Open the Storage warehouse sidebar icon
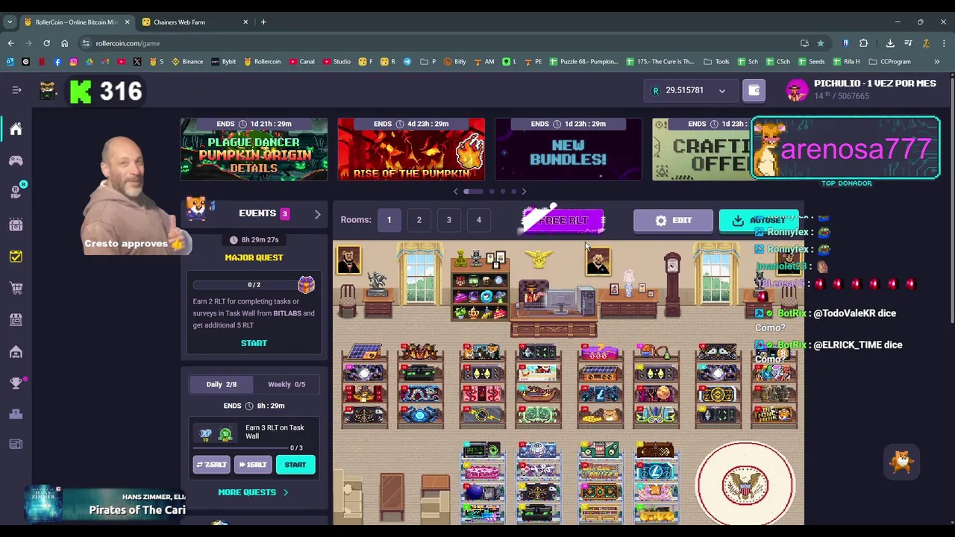This screenshot has height=537, width=955. (x=16, y=351)
